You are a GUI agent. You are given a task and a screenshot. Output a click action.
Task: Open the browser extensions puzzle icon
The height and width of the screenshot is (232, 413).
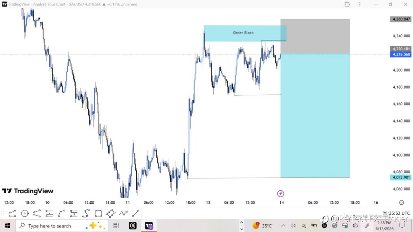tap(347, 4)
